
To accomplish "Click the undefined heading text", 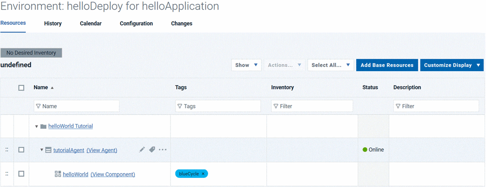I will point(16,65).
